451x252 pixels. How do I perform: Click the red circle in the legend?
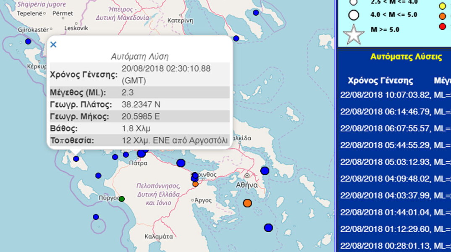point(442,27)
